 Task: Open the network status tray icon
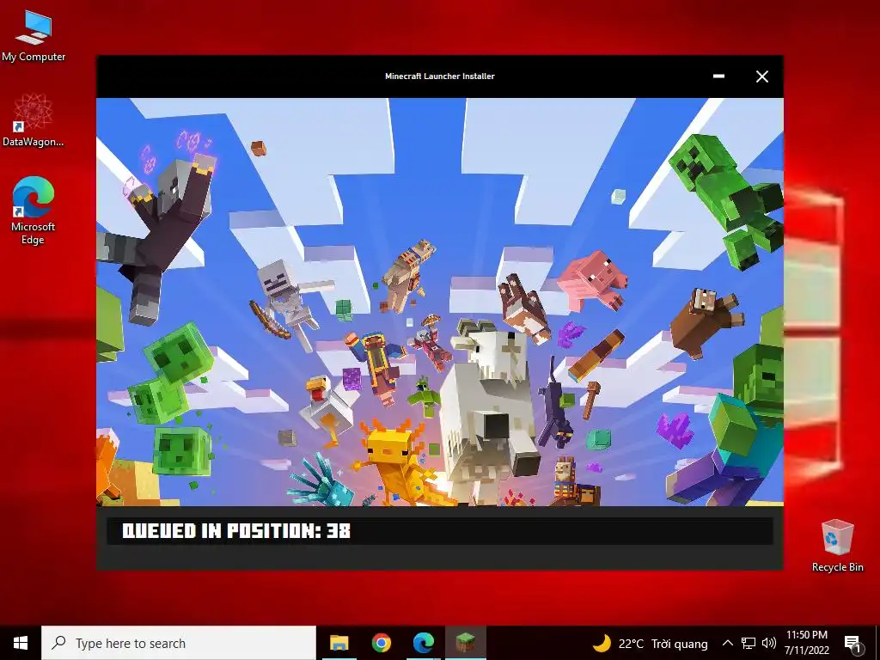click(x=749, y=643)
